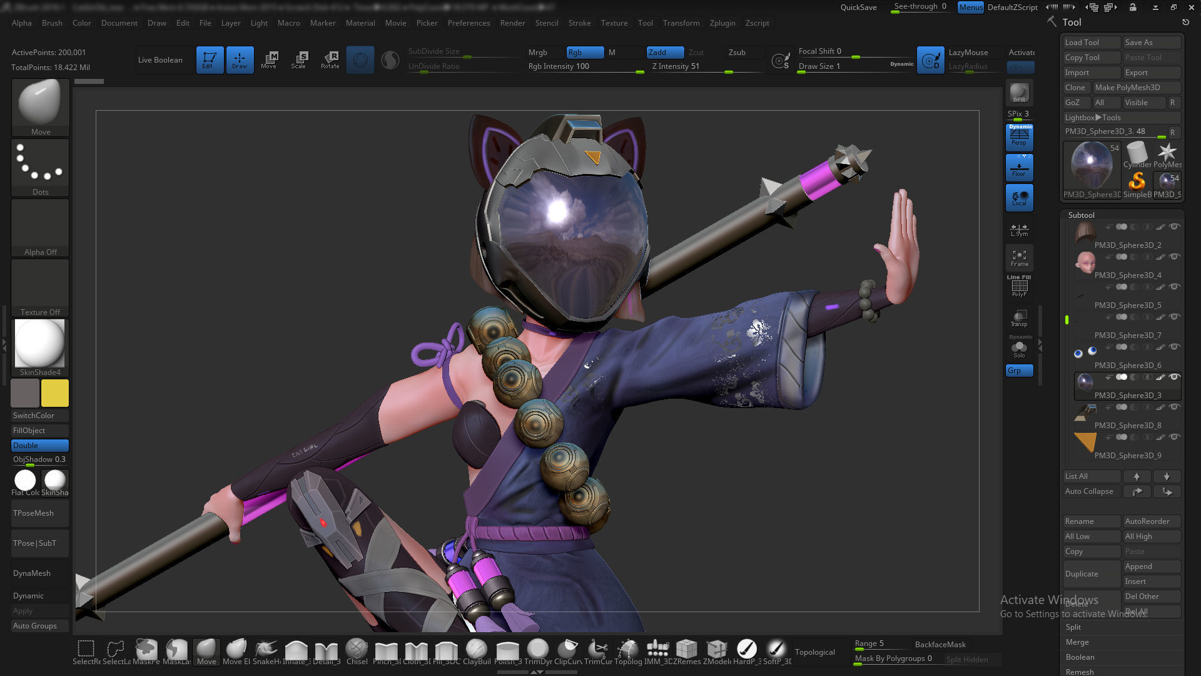Select the ZRemesherGuides brush
The image size is (1201, 676).
[687, 652]
